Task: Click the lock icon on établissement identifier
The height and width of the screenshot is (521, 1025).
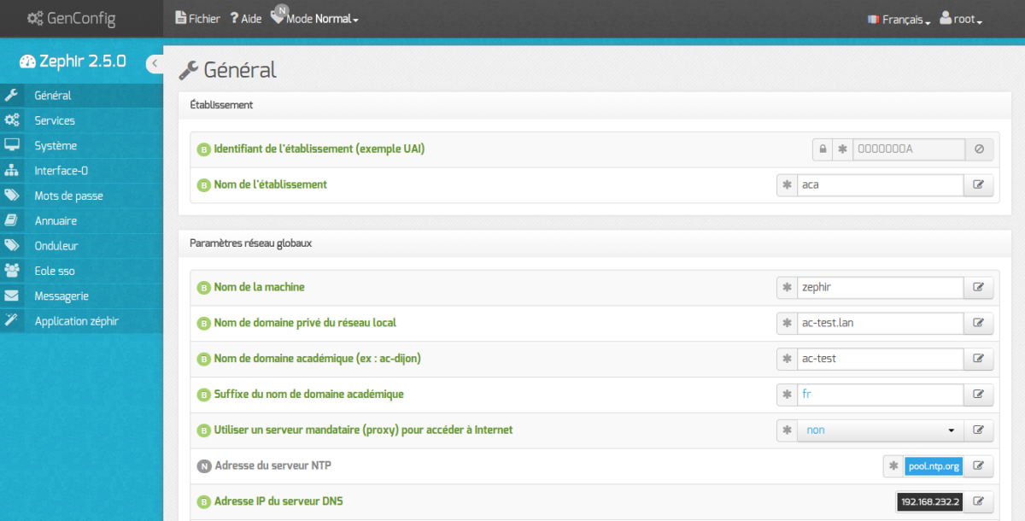Action: (x=823, y=149)
